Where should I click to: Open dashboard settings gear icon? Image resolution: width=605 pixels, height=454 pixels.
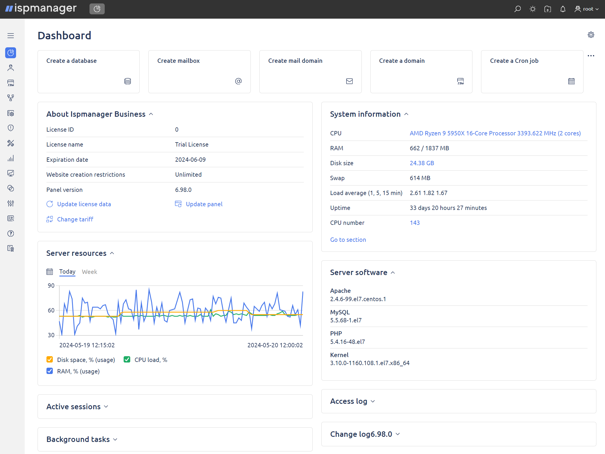click(x=591, y=35)
